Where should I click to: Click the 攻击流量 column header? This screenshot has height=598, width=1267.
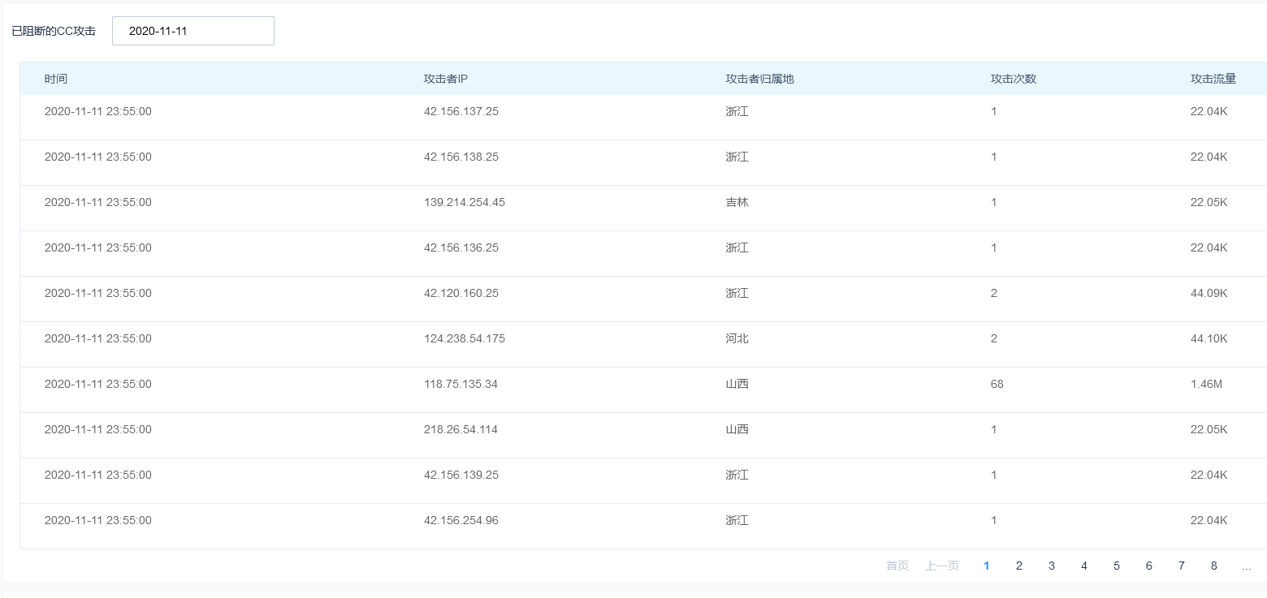[x=1213, y=79]
